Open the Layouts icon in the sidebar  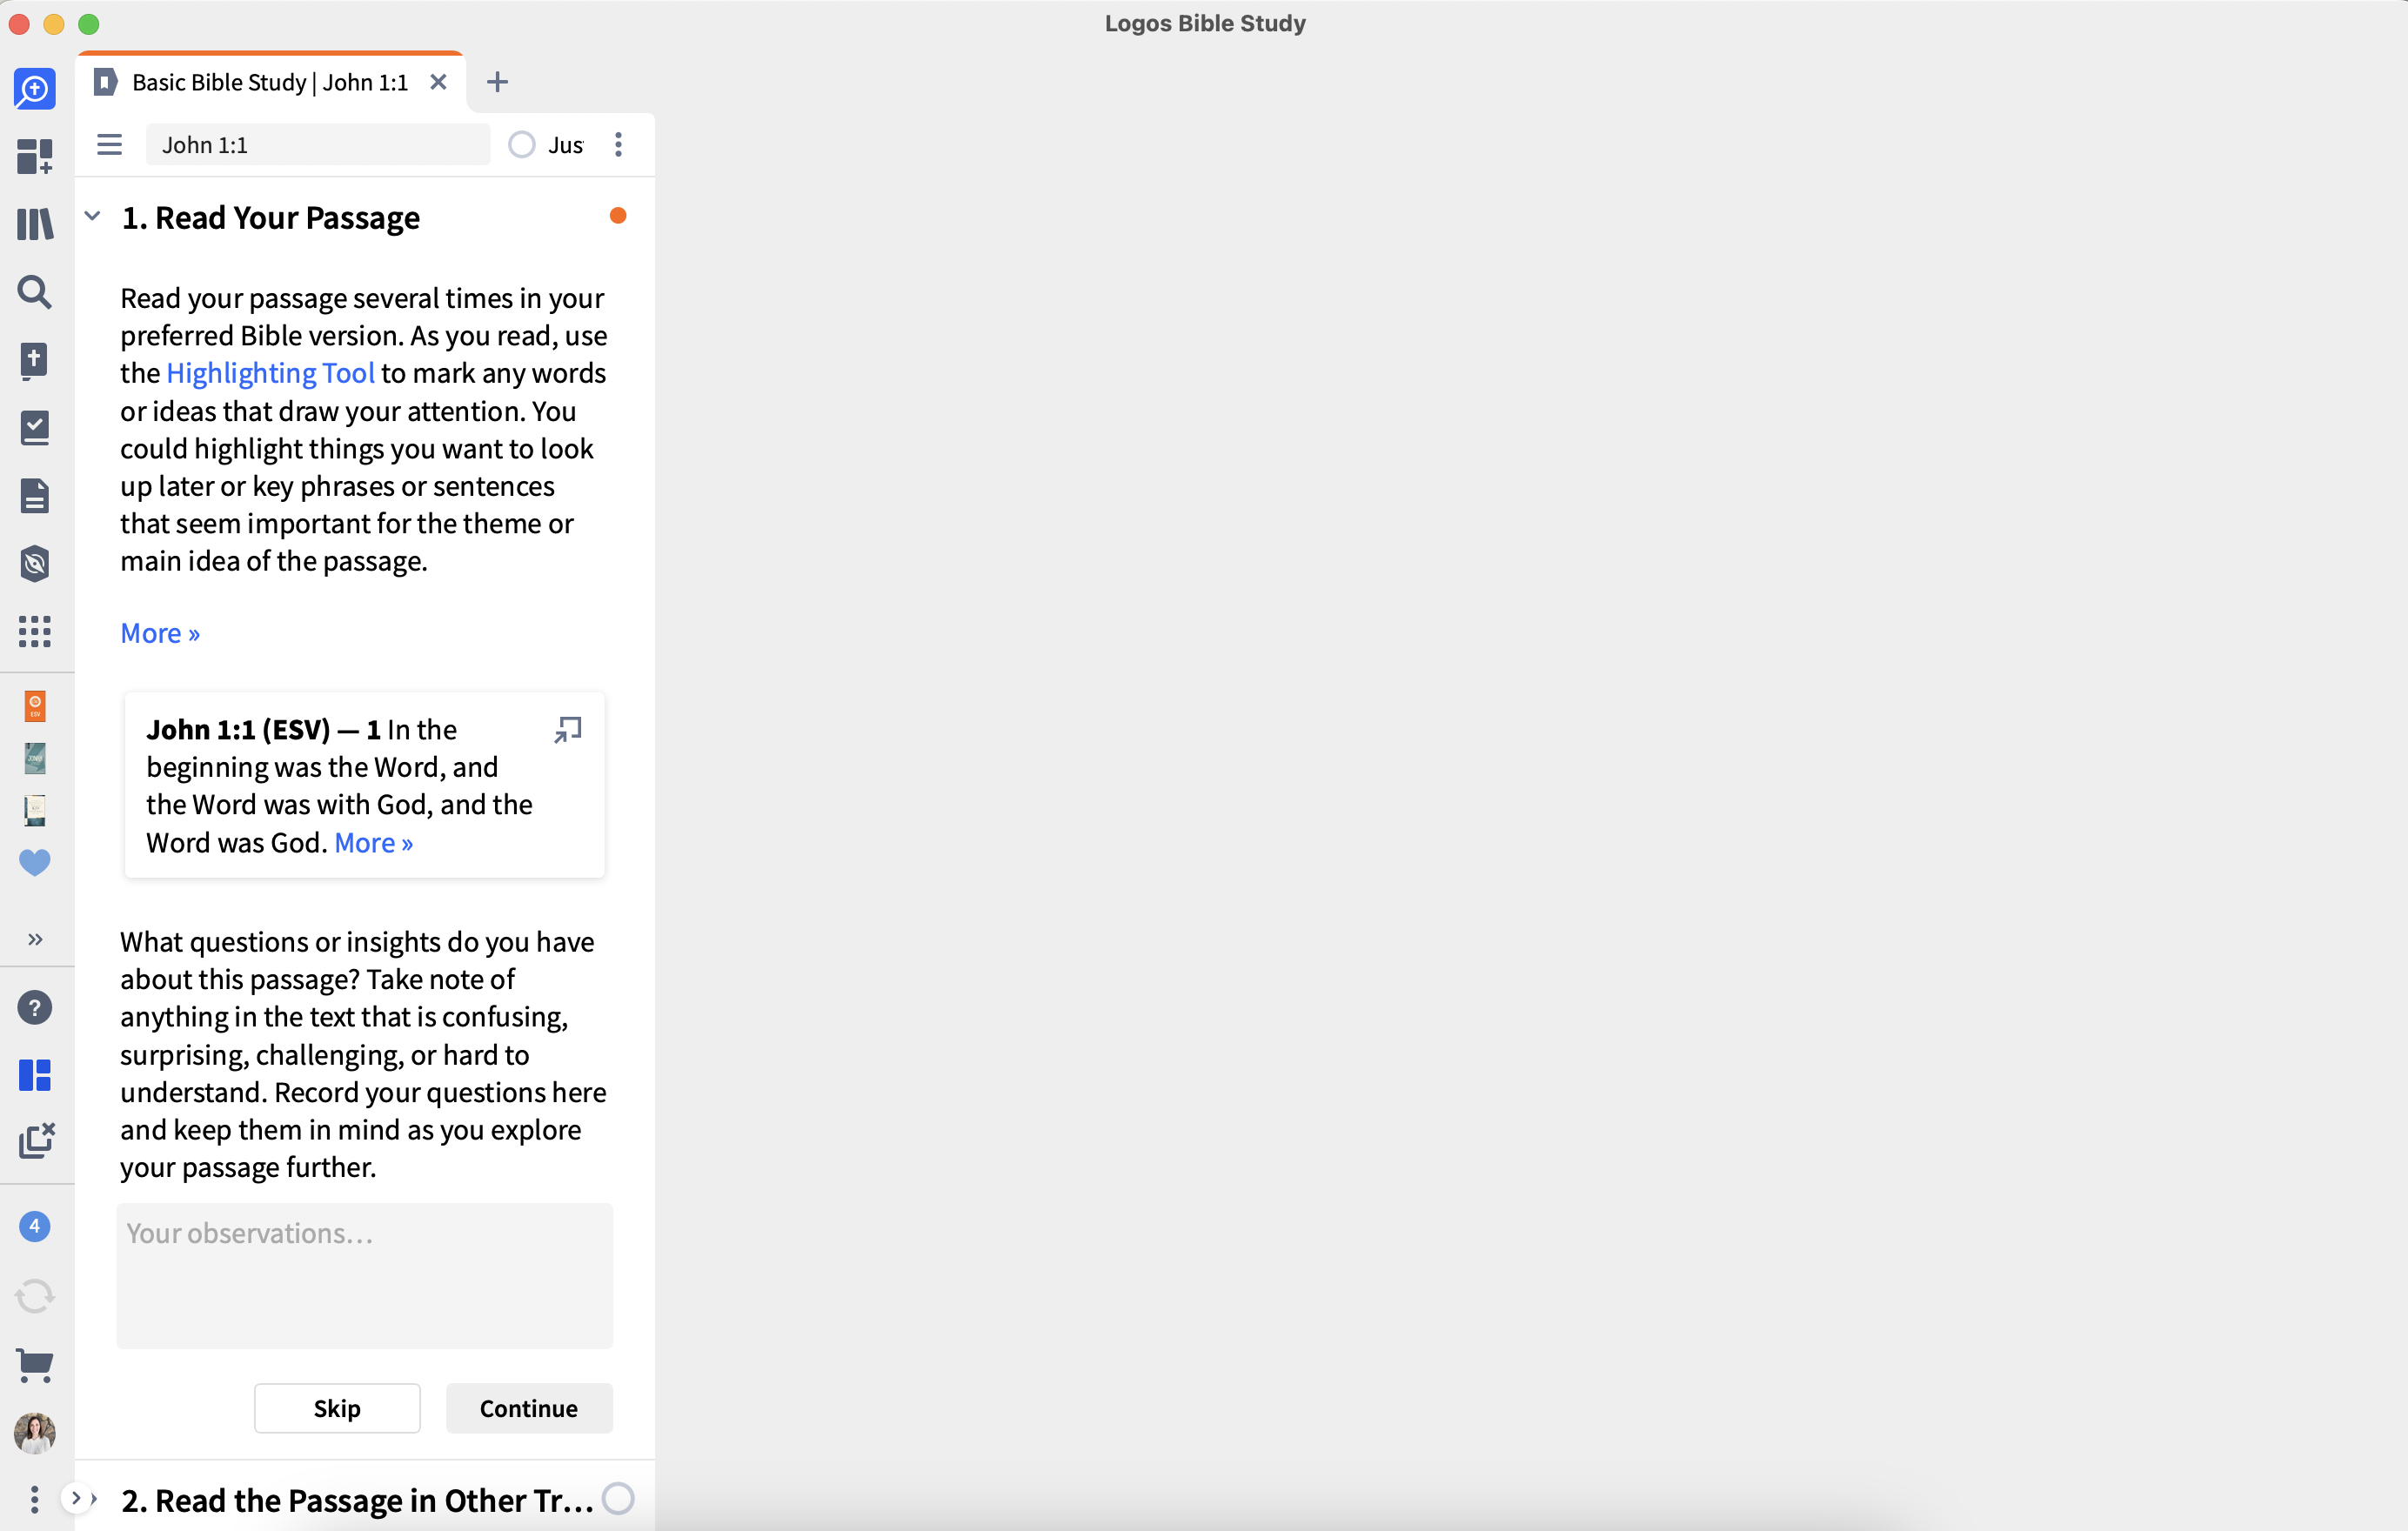pos(35,1075)
